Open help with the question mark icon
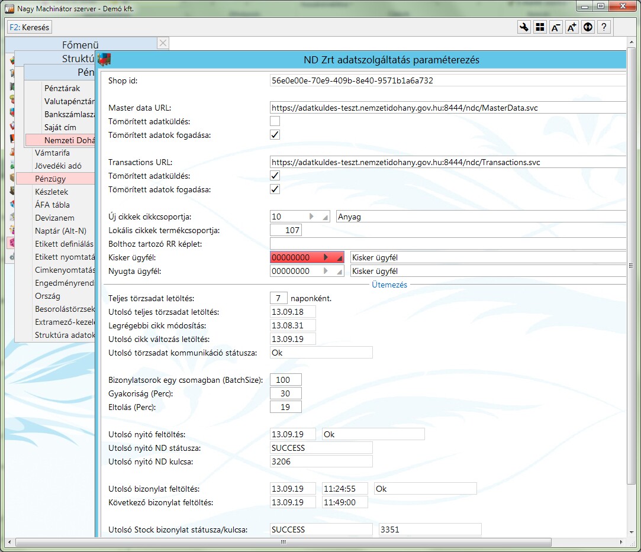Image resolution: width=641 pixels, height=552 pixels. pyautogui.click(x=604, y=27)
